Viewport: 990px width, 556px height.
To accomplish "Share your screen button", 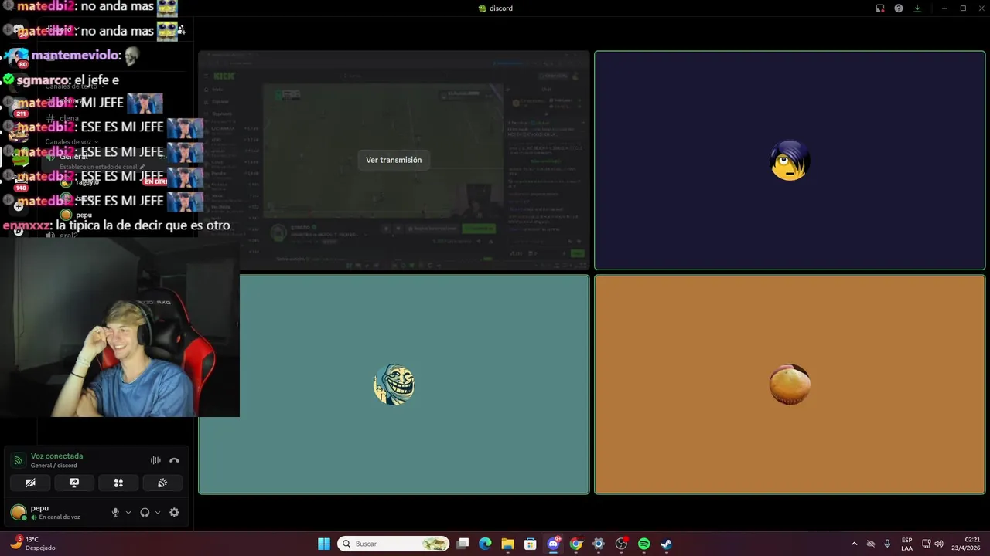I will (x=74, y=483).
